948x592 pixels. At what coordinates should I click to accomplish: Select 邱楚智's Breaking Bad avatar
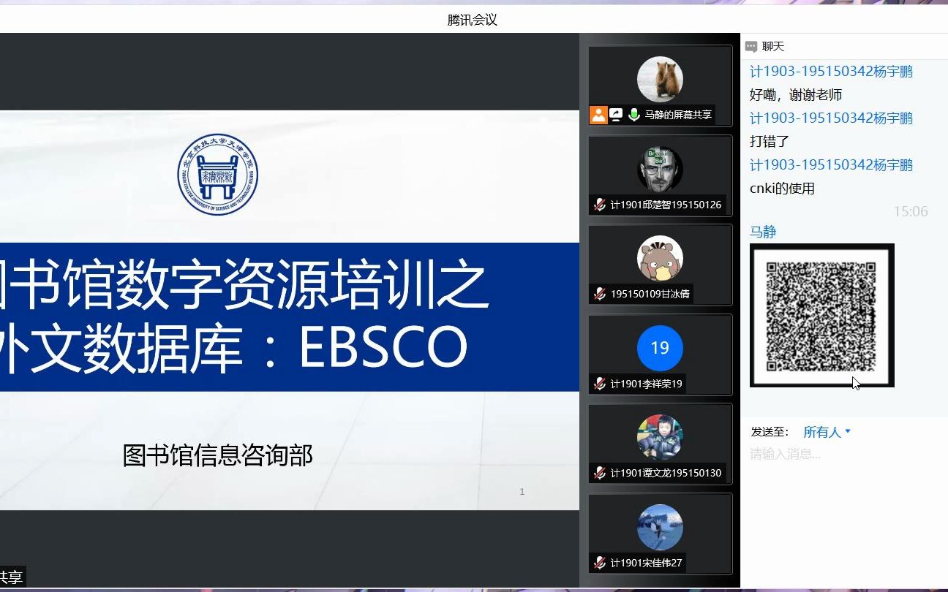660,169
